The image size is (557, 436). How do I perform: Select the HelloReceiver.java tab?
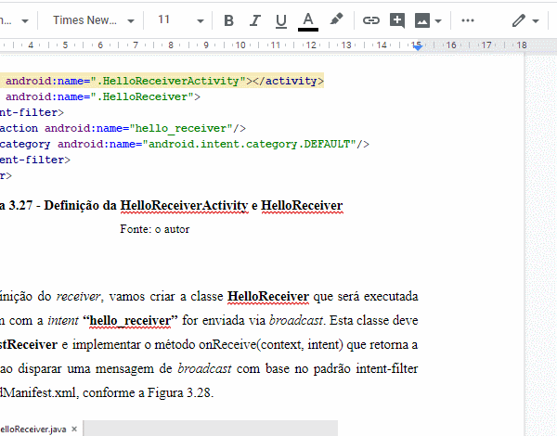click(x=32, y=430)
